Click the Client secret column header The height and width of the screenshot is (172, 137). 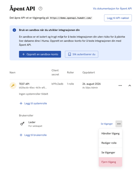point(55,73)
